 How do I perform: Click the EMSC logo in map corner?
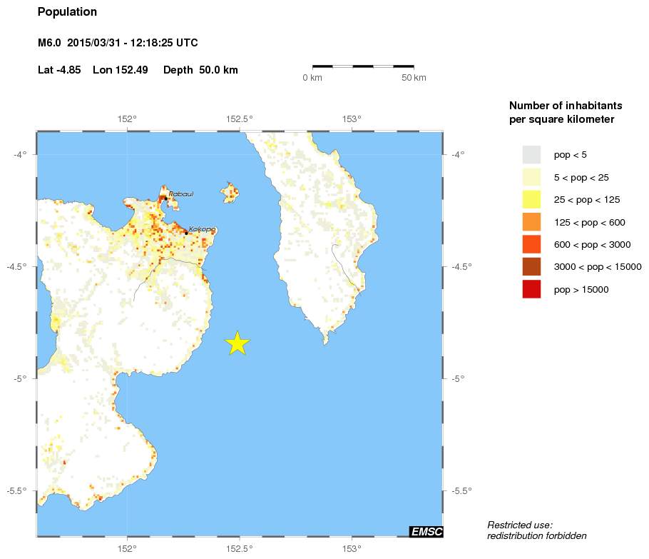pyautogui.click(x=426, y=530)
